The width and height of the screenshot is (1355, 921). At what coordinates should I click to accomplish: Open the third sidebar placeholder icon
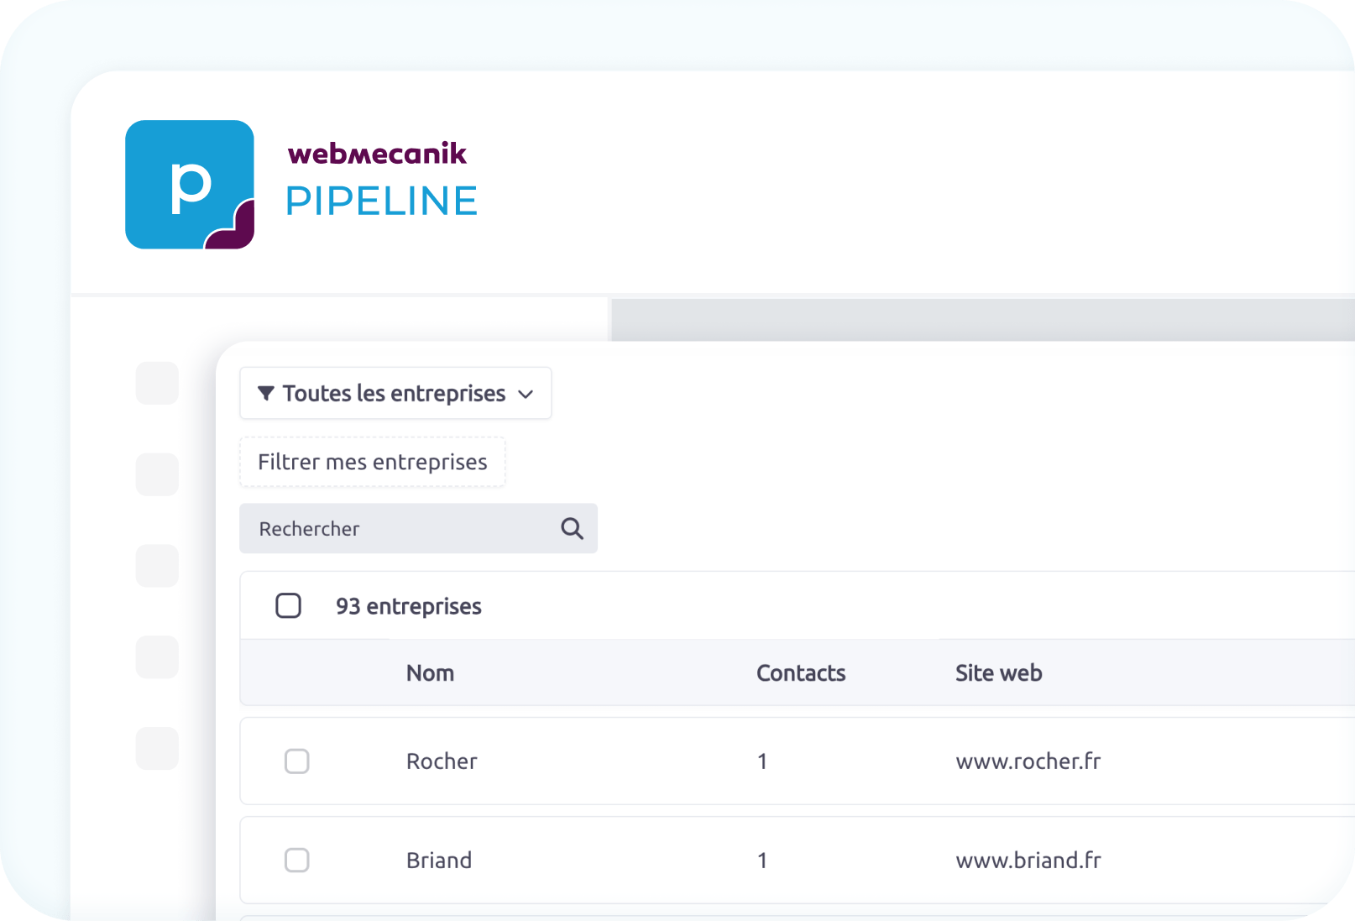click(x=157, y=566)
